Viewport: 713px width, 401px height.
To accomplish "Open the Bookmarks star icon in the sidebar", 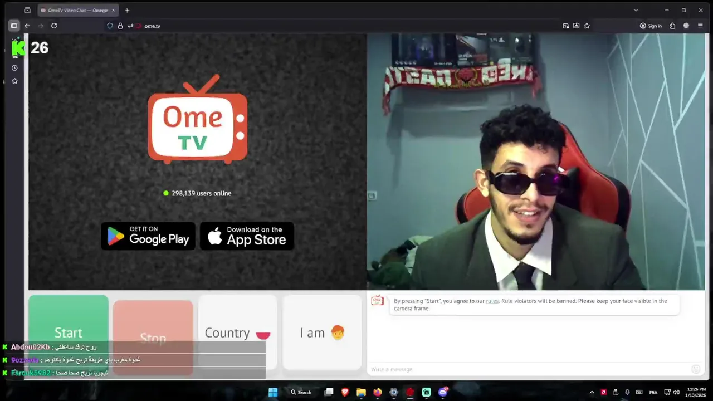I will pos(14,81).
